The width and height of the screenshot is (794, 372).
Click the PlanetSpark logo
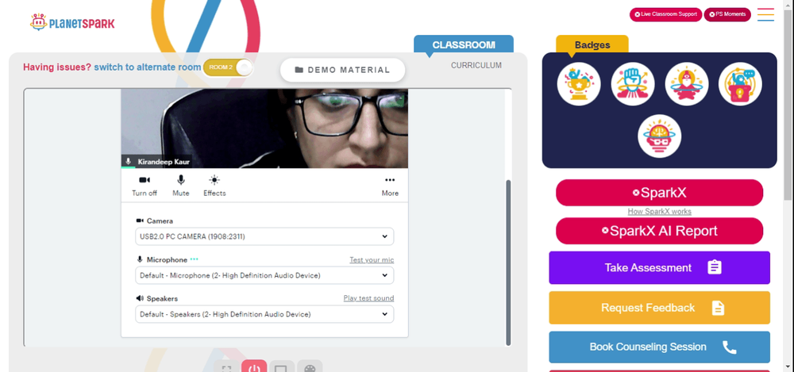click(x=72, y=22)
